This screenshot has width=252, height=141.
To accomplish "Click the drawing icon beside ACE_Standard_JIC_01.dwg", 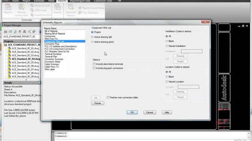I will coord(9,48).
